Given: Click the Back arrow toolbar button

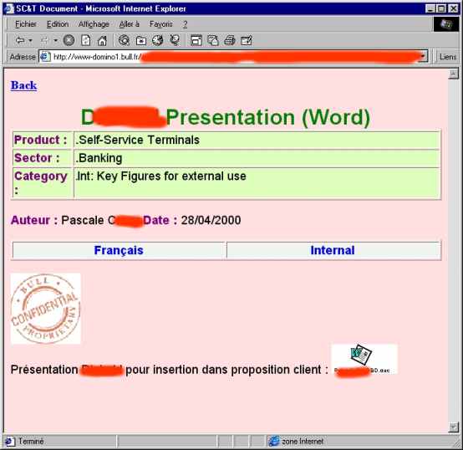Looking at the screenshot, I should (x=20, y=40).
